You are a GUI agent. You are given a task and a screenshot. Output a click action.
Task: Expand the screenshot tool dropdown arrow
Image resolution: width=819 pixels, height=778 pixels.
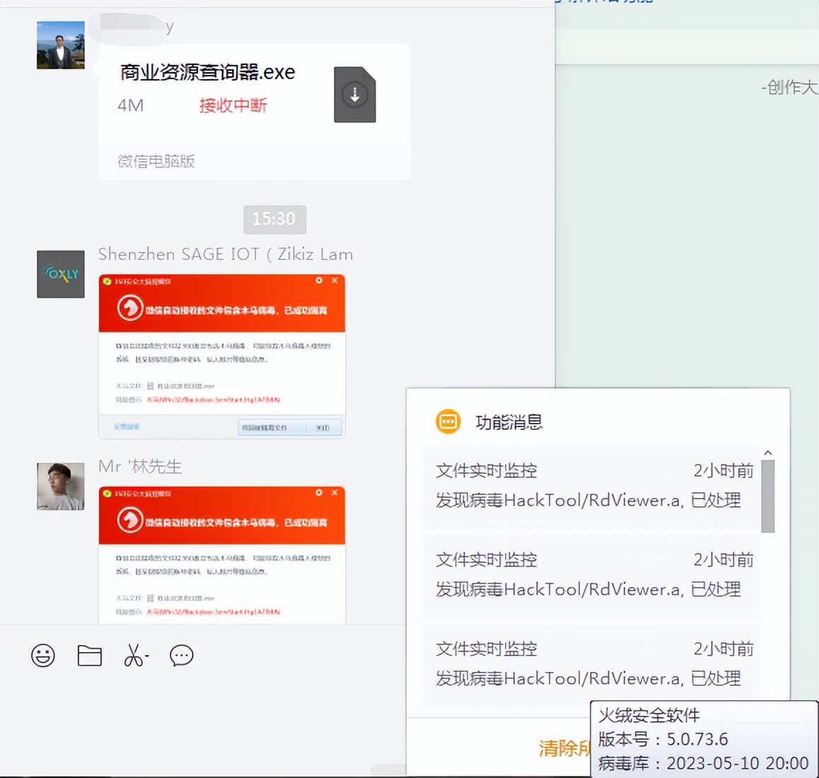coord(145,658)
